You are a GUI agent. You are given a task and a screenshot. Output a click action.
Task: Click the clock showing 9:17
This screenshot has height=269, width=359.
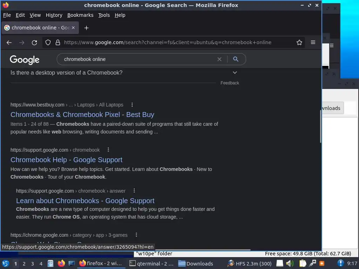[352, 263]
